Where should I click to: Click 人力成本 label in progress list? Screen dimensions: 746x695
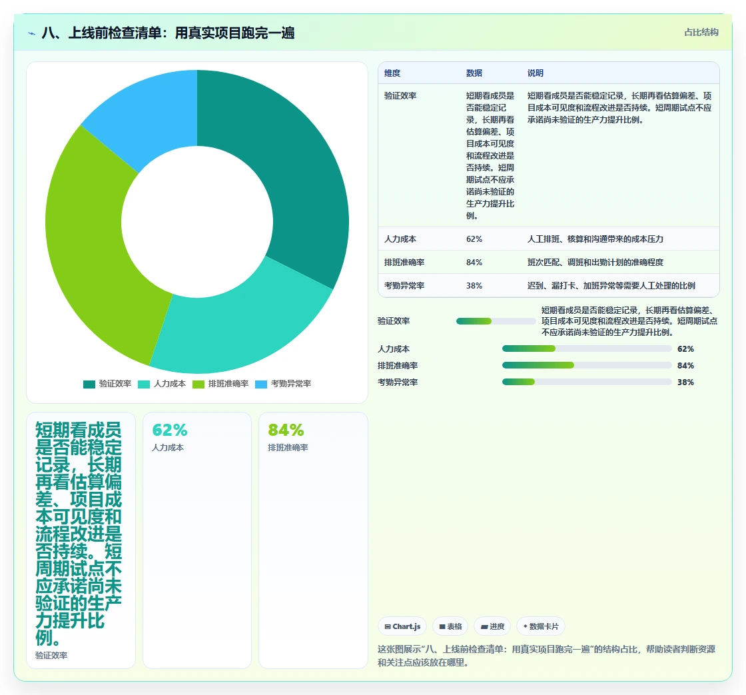point(394,349)
